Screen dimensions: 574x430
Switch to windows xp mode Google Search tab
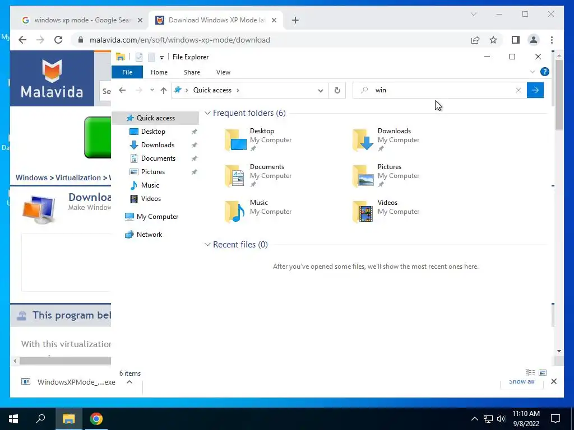82,20
